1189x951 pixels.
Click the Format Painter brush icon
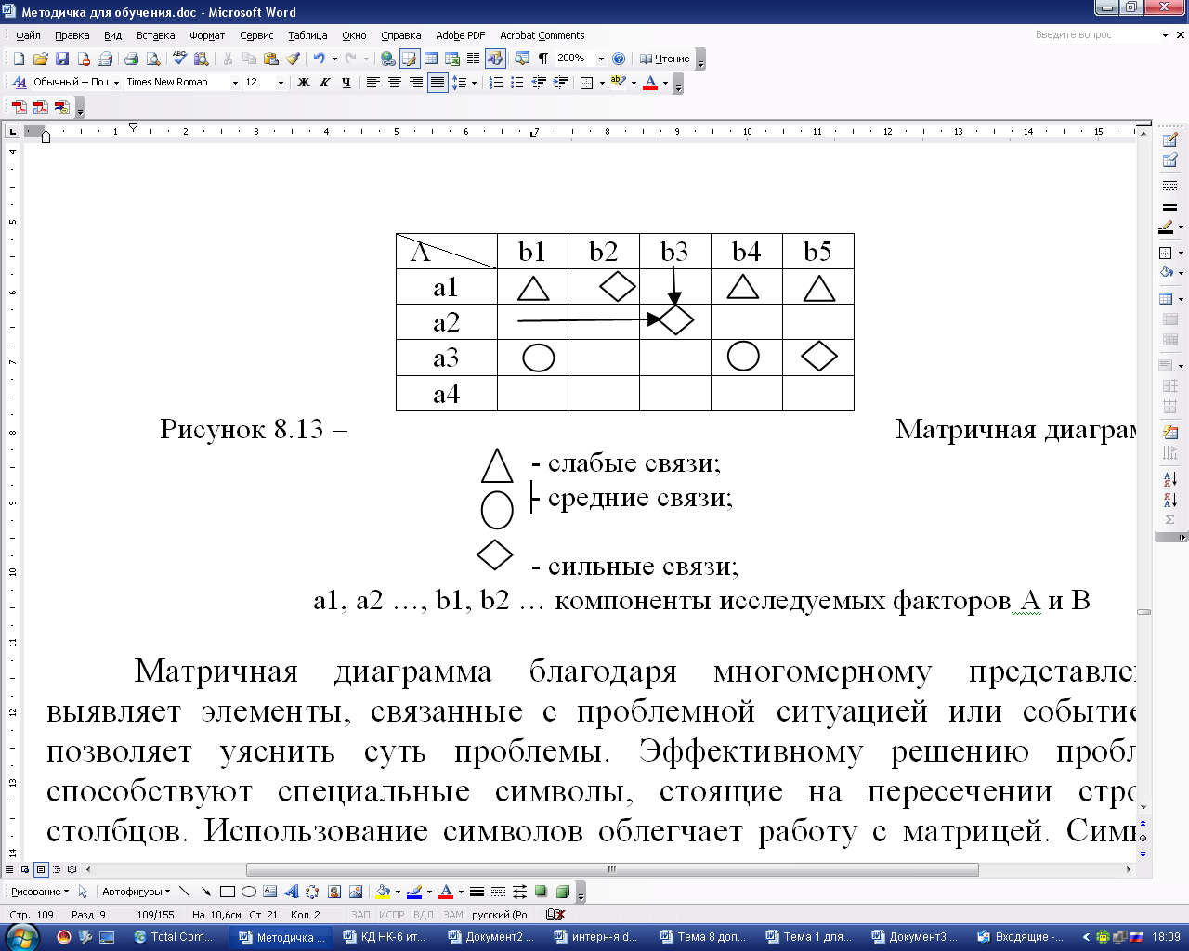pos(293,59)
